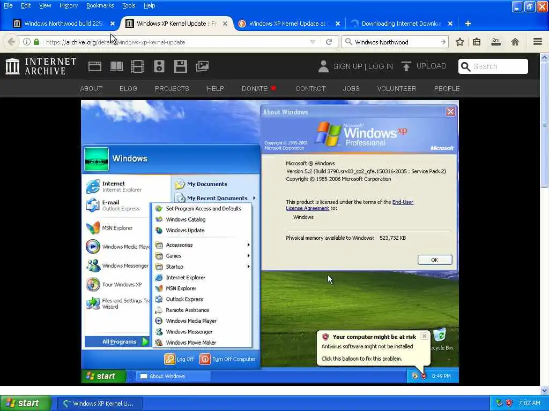This screenshot has width=549, height=411.
Task: Open the downloads icon showing 2m
Action: (496, 42)
